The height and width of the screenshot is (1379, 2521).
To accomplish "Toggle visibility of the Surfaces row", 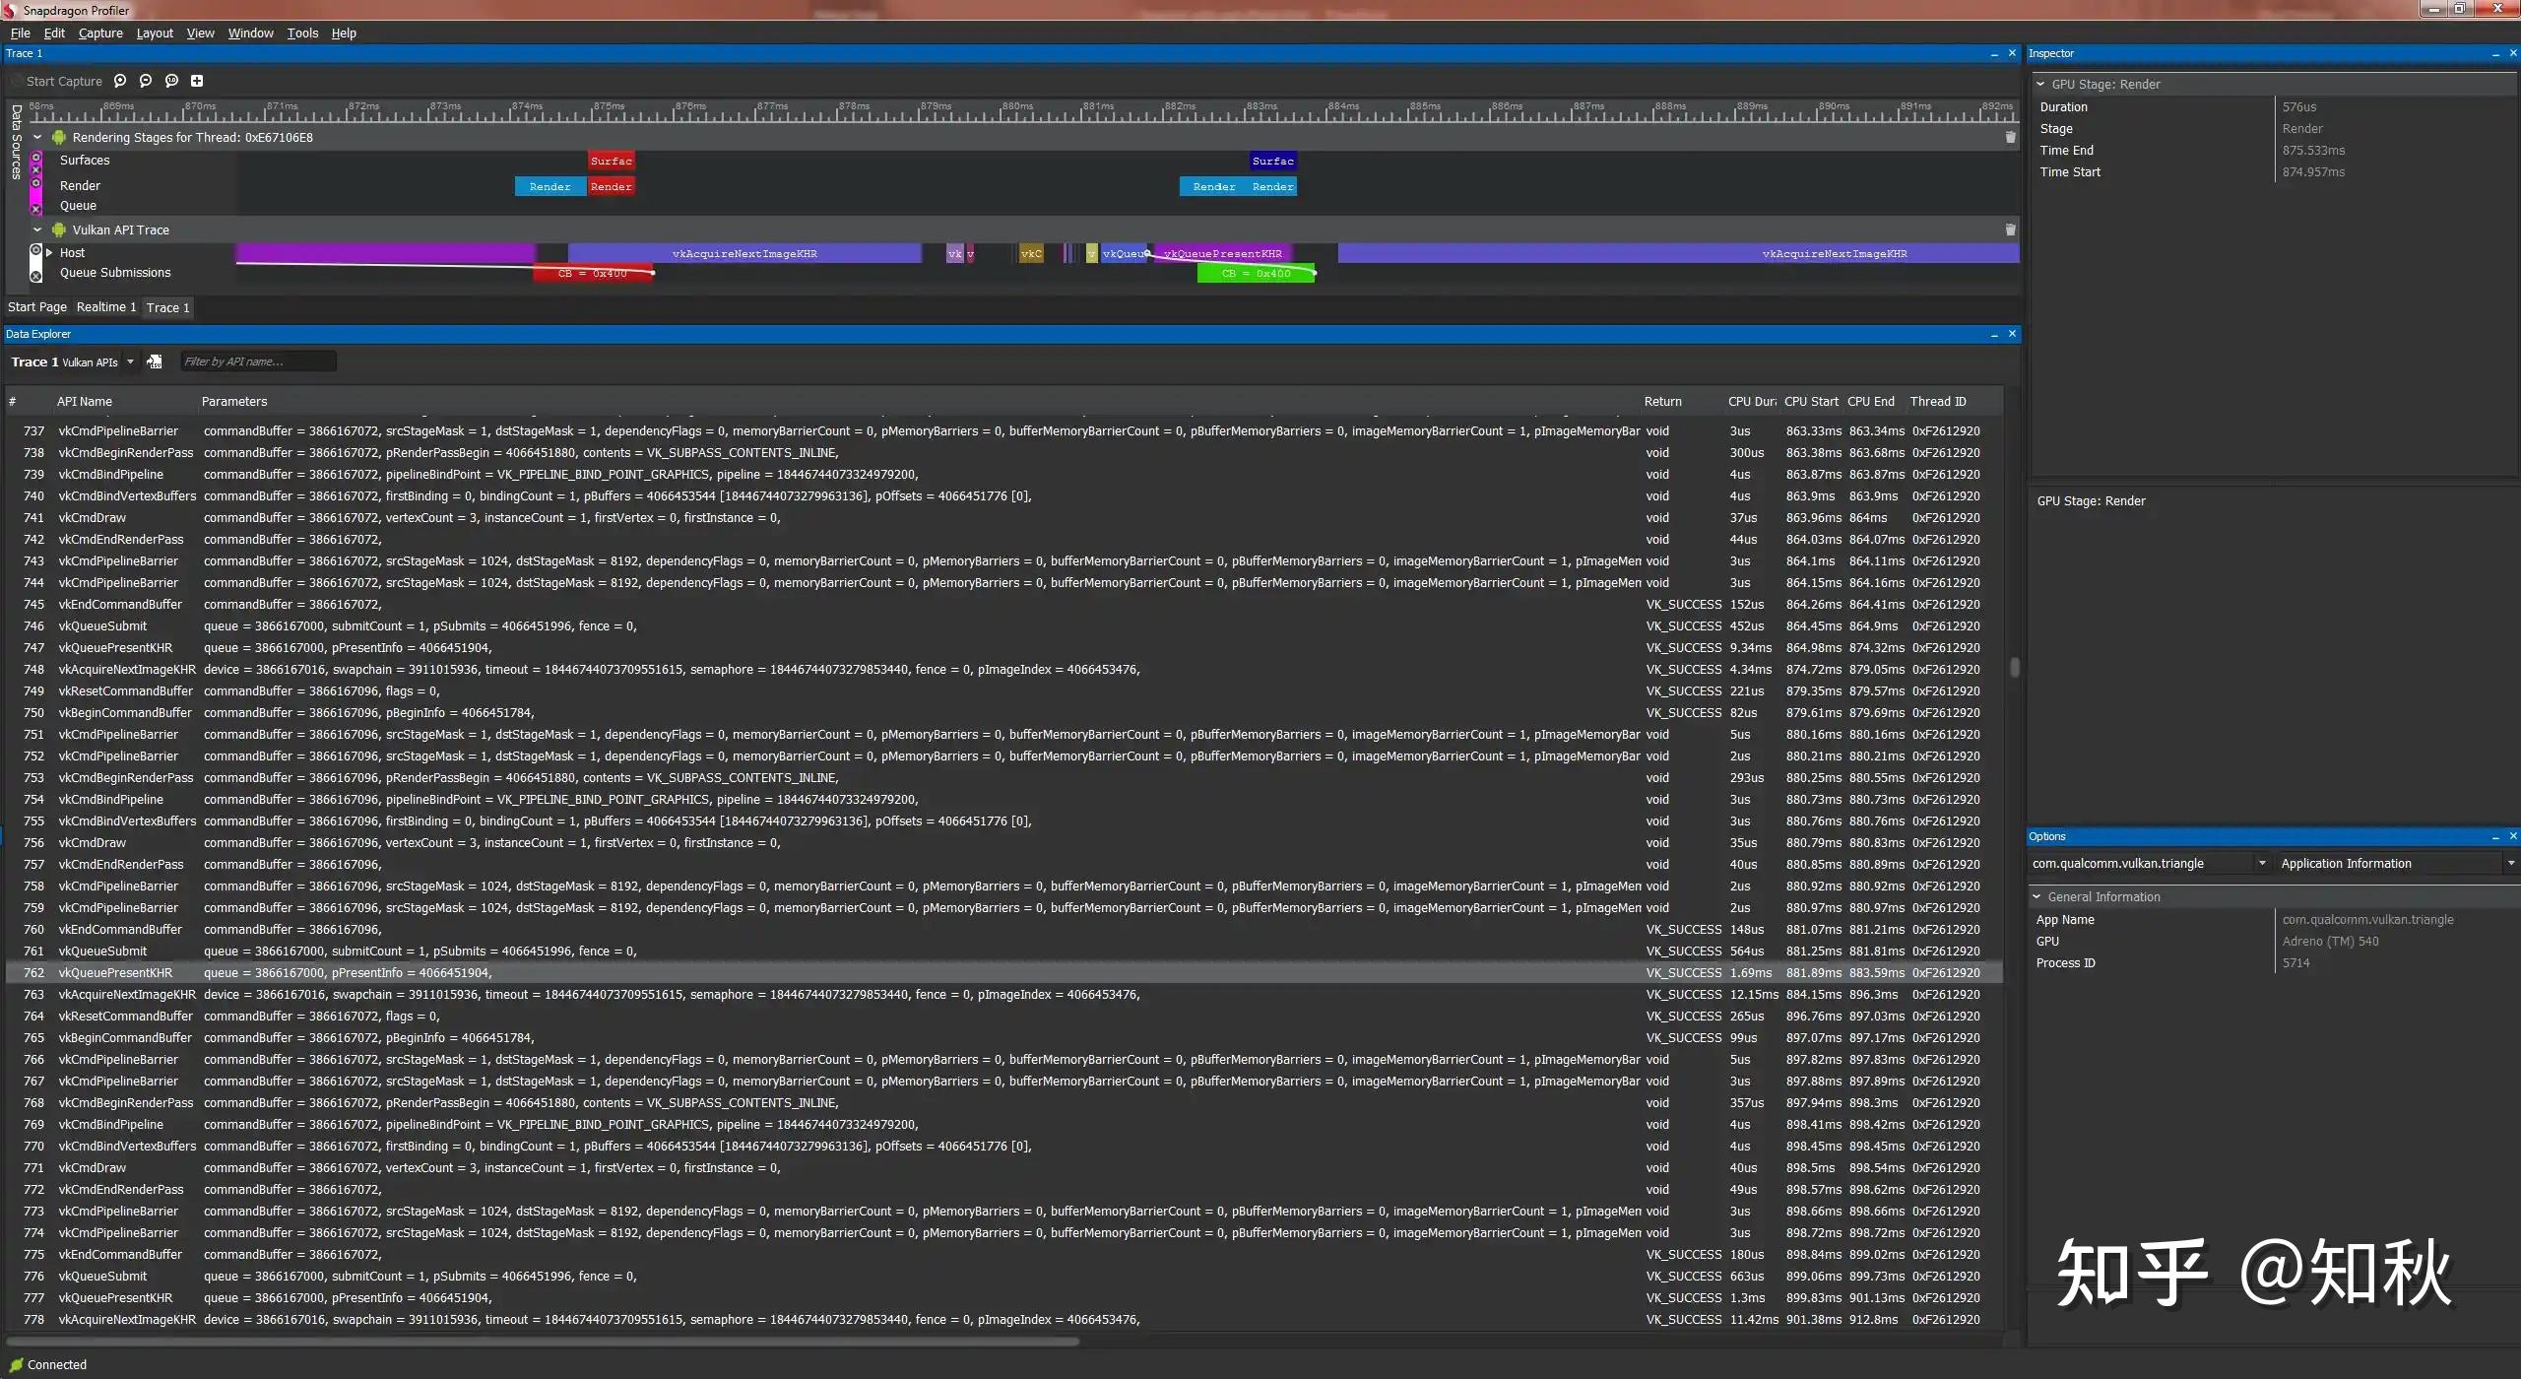I will [x=35, y=159].
